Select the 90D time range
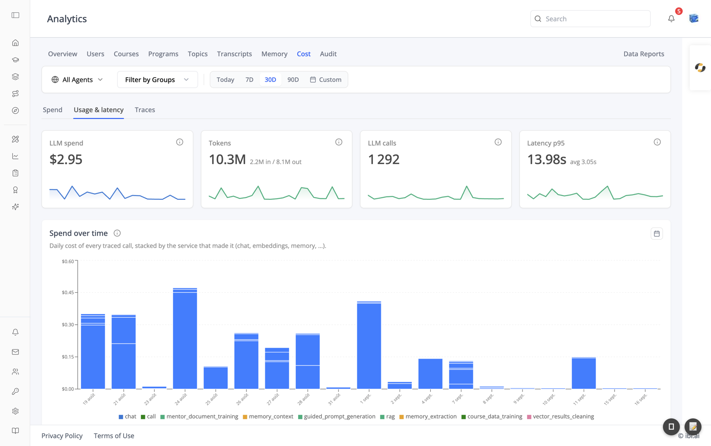Image resolution: width=711 pixels, height=446 pixels. pyautogui.click(x=293, y=80)
